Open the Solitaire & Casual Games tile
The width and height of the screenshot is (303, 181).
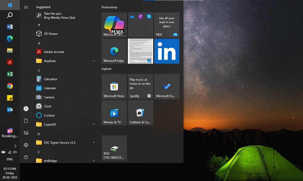[x=140, y=113]
